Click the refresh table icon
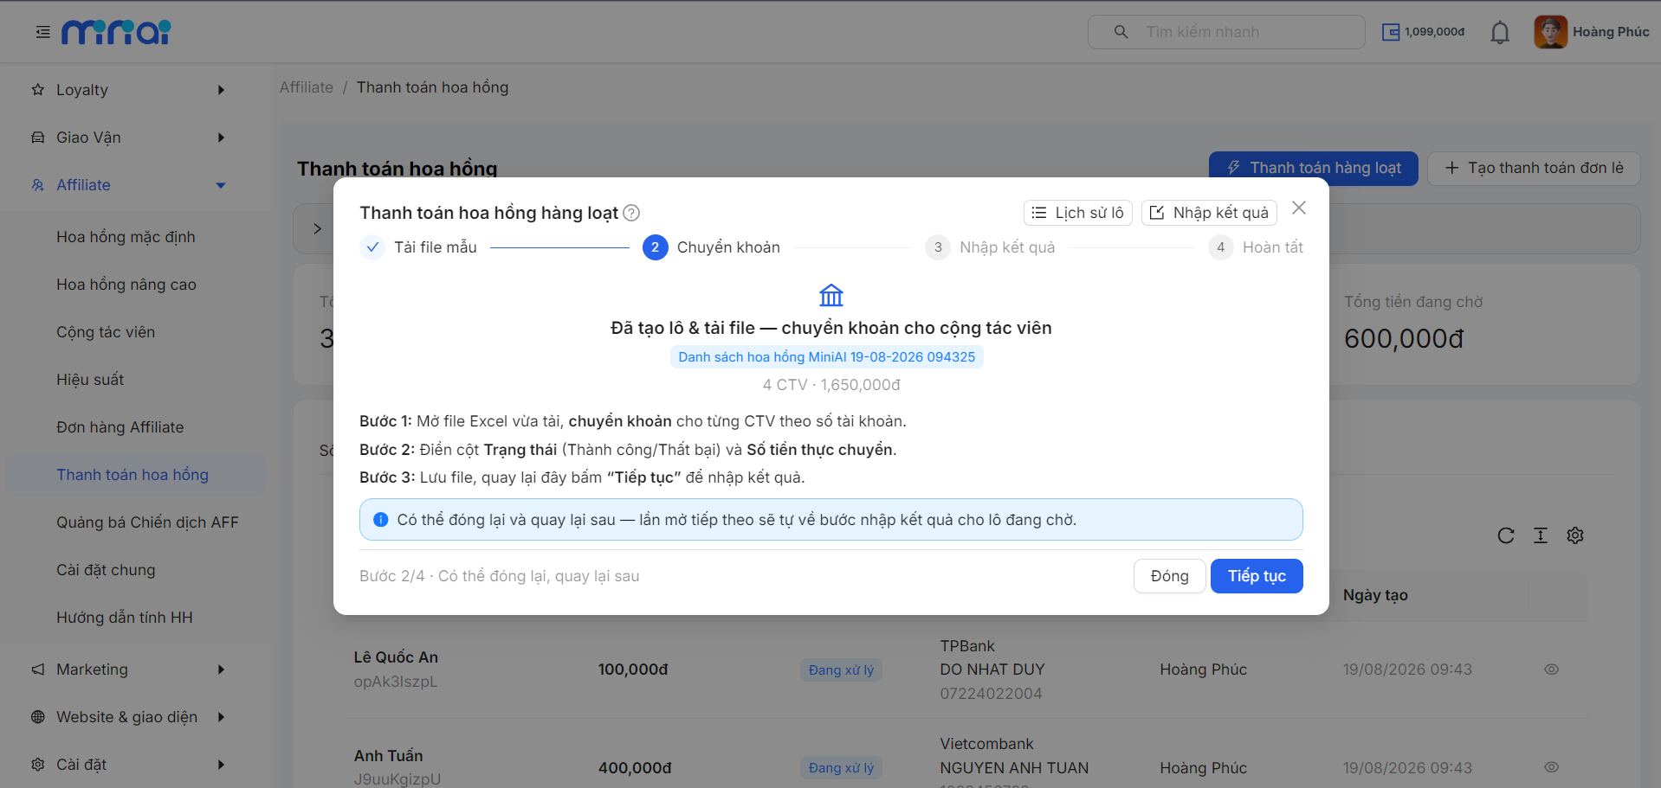1661x788 pixels. 1506,535
